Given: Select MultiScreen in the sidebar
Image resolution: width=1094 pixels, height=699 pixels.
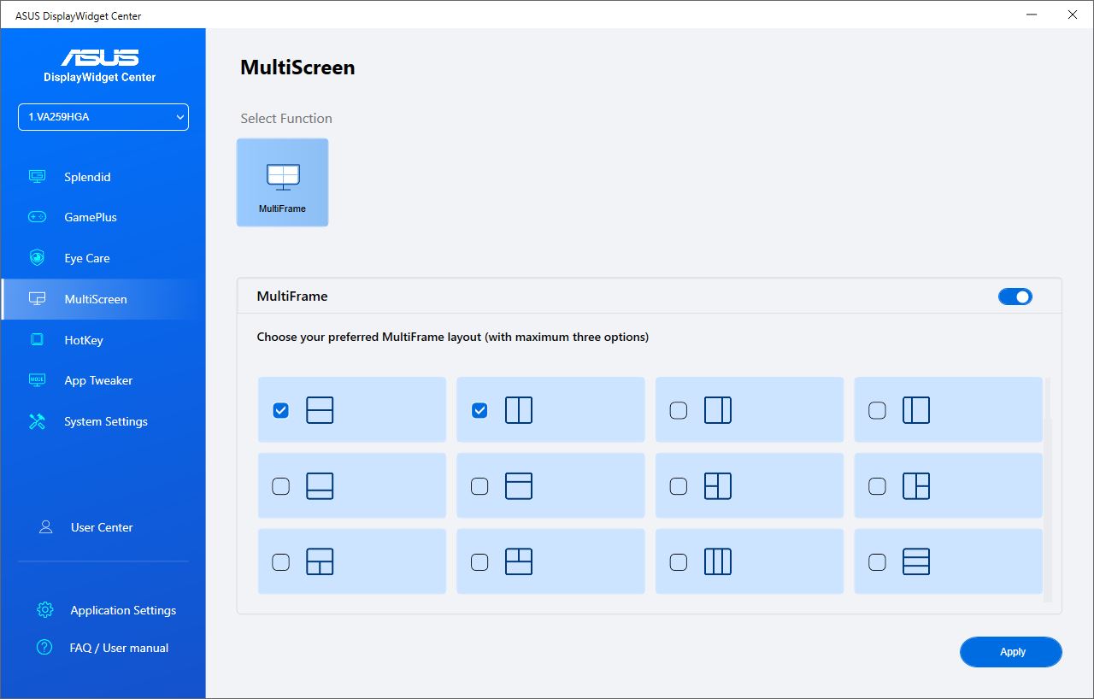Looking at the screenshot, I should click(x=103, y=299).
